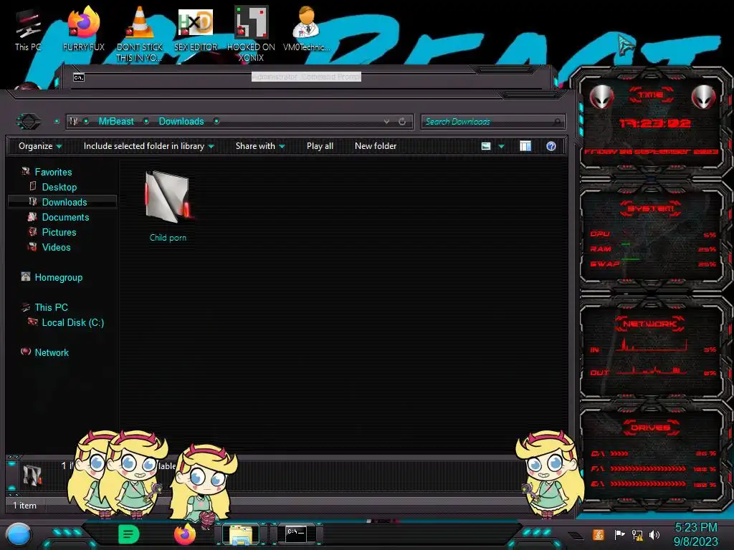
Task: Click the Command Prompt window's title bar icon
Action: [79, 77]
